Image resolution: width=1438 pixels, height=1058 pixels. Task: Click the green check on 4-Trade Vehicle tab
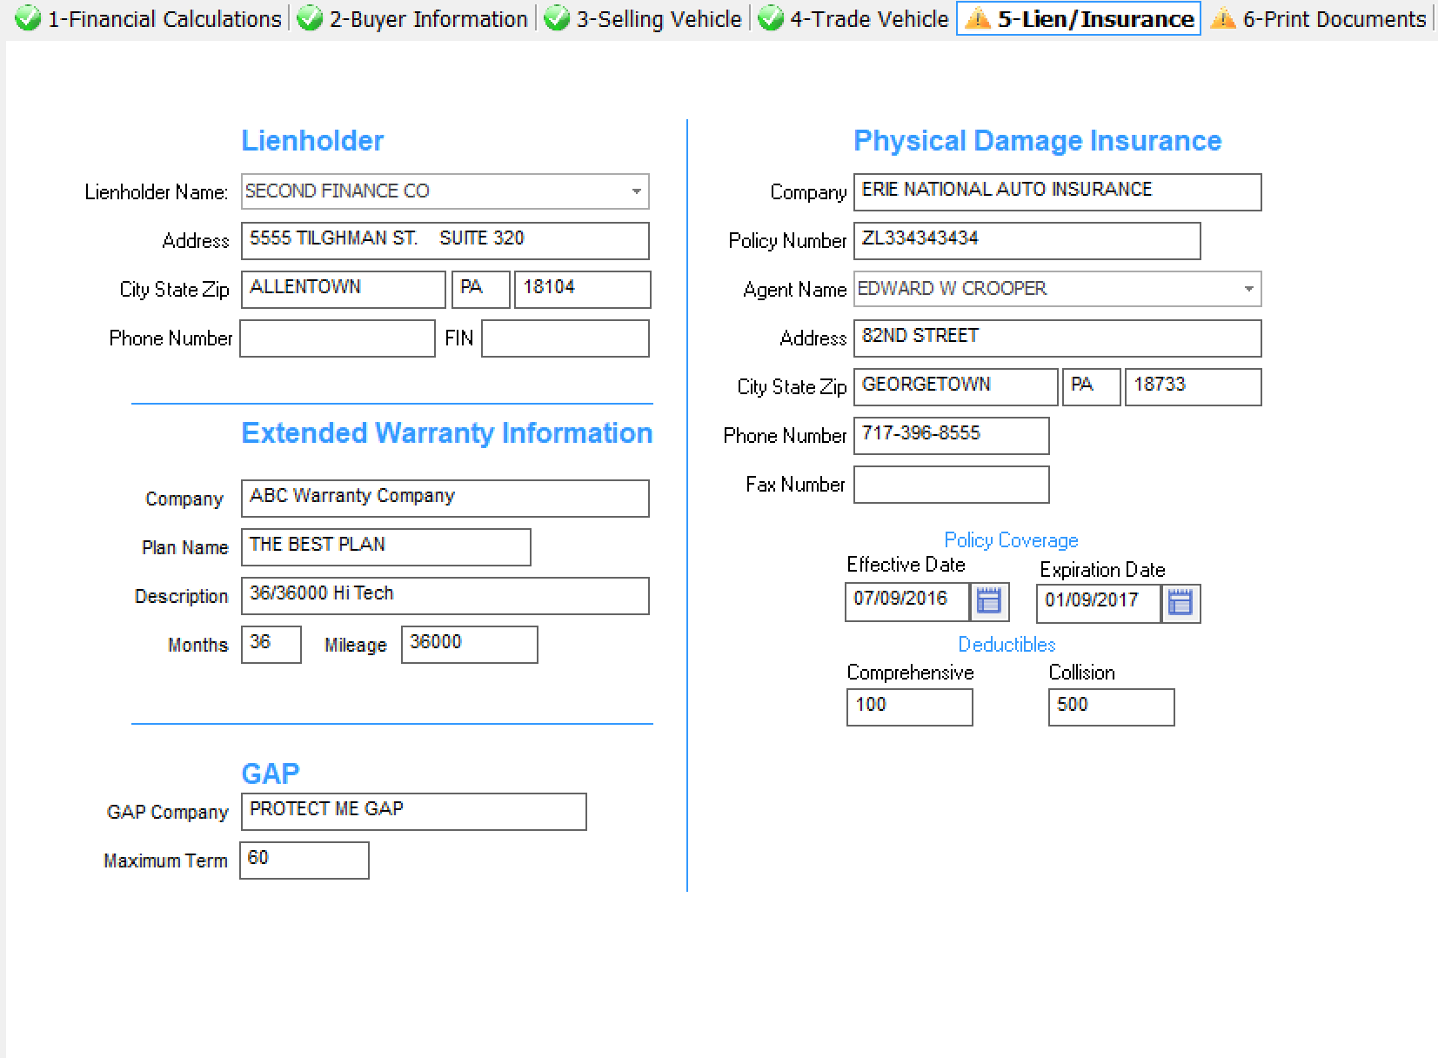coord(772,18)
